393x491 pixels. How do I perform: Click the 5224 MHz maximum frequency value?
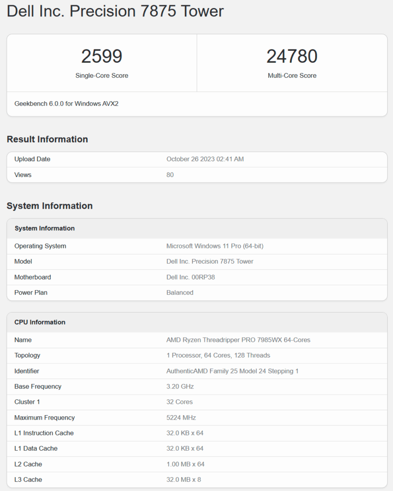tap(181, 418)
